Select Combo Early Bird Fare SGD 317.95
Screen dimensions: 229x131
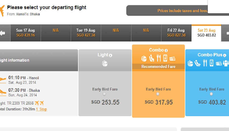tap(158, 94)
